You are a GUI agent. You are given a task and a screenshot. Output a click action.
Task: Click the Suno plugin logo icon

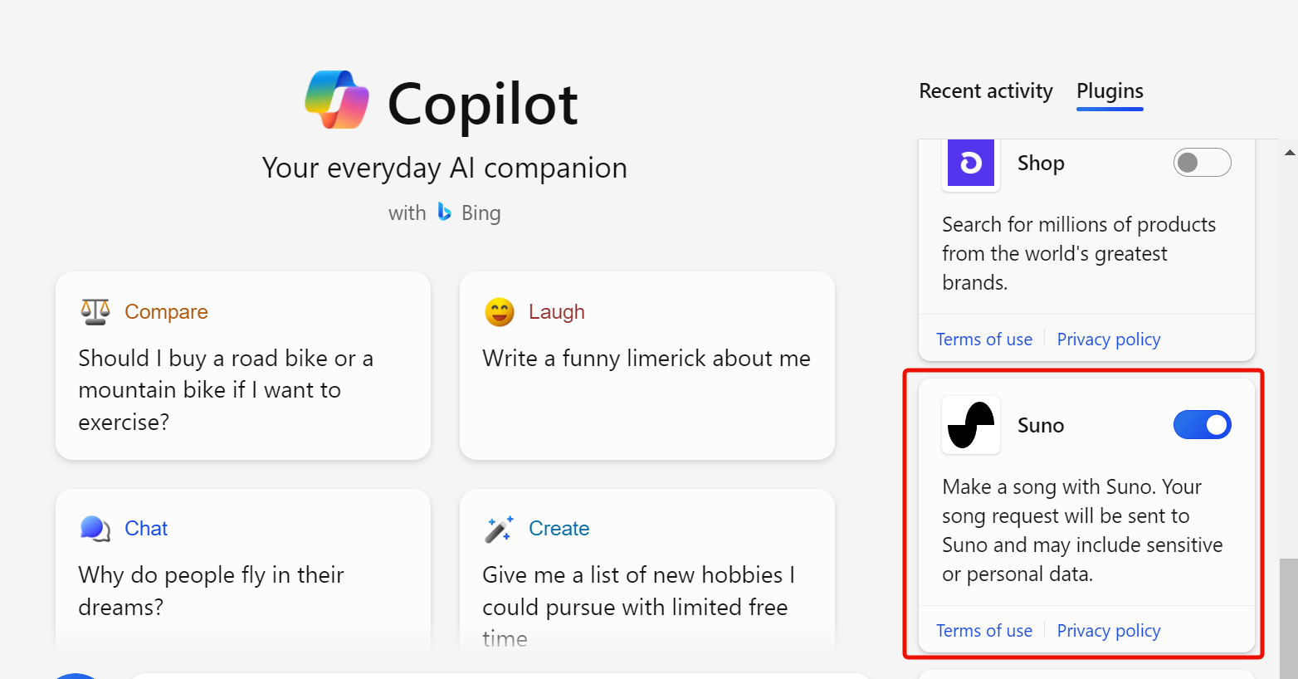click(970, 425)
